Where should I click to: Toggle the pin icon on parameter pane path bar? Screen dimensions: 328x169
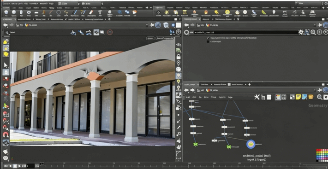320,25
